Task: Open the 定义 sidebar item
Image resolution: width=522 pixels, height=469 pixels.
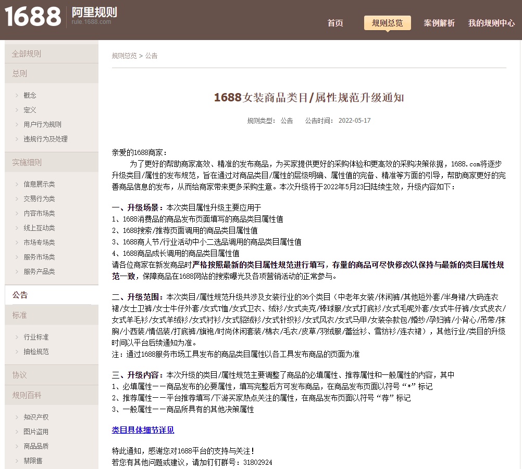Action: click(x=30, y=110)
